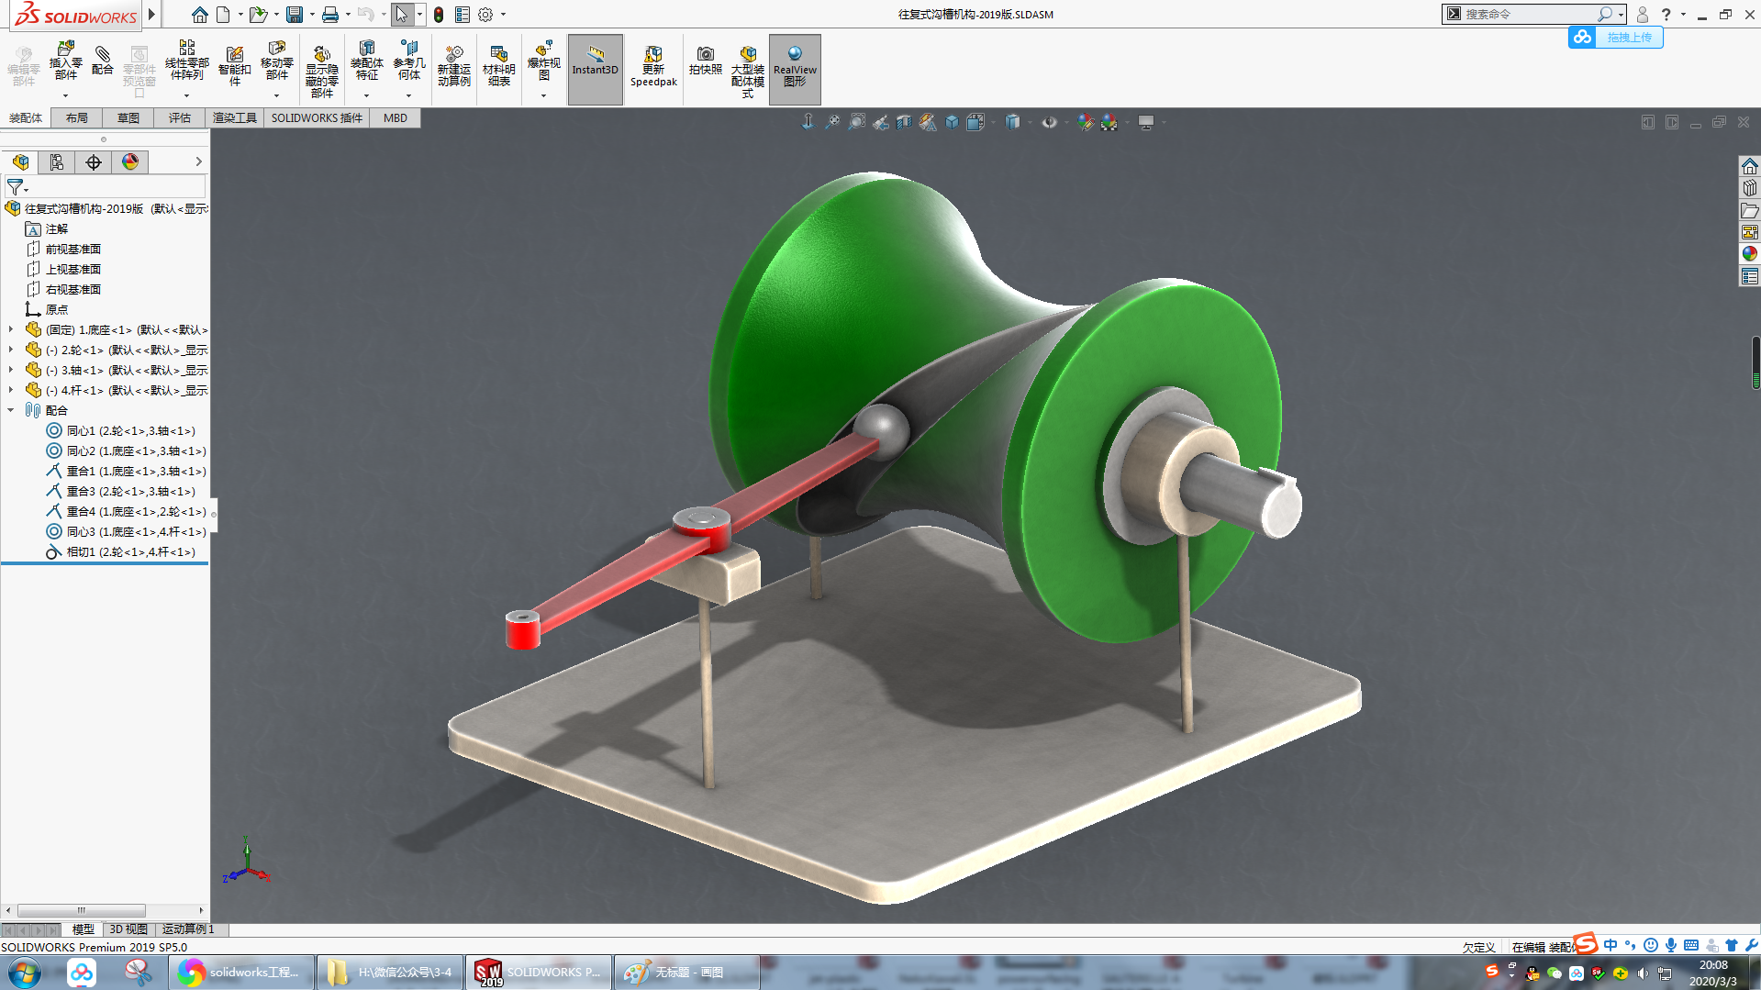Image resolution: width=1761 pixels, height=990 pixels.
Task: Switch to 3D 视图 bottom tab
Action: click(128, 929)
